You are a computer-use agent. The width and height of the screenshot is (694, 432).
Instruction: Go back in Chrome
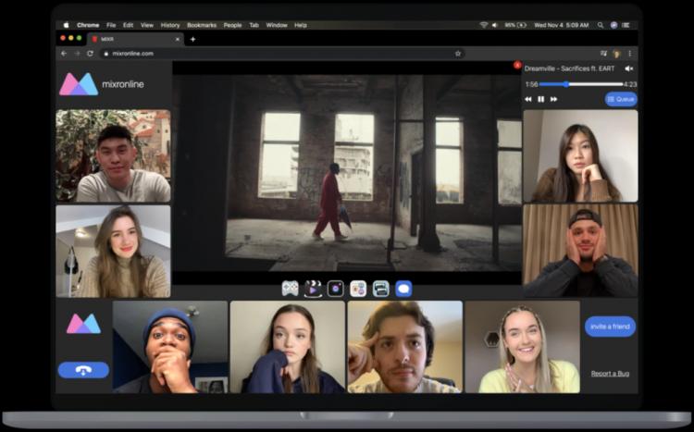64,54
